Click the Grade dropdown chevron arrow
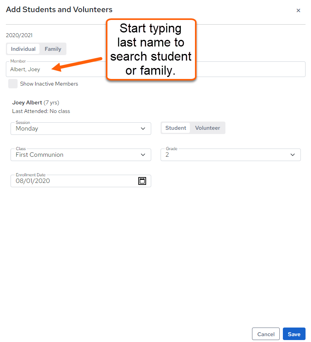Image resolution: width=311 pixels, height=342 pixels. tap(293, 155)
